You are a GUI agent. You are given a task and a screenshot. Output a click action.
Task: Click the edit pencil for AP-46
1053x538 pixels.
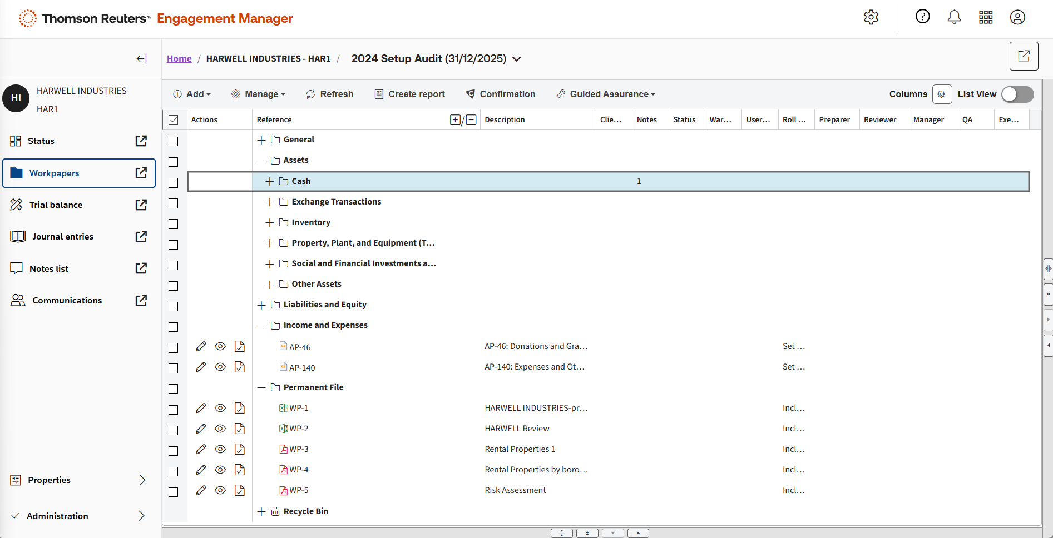tap(201, 347)
